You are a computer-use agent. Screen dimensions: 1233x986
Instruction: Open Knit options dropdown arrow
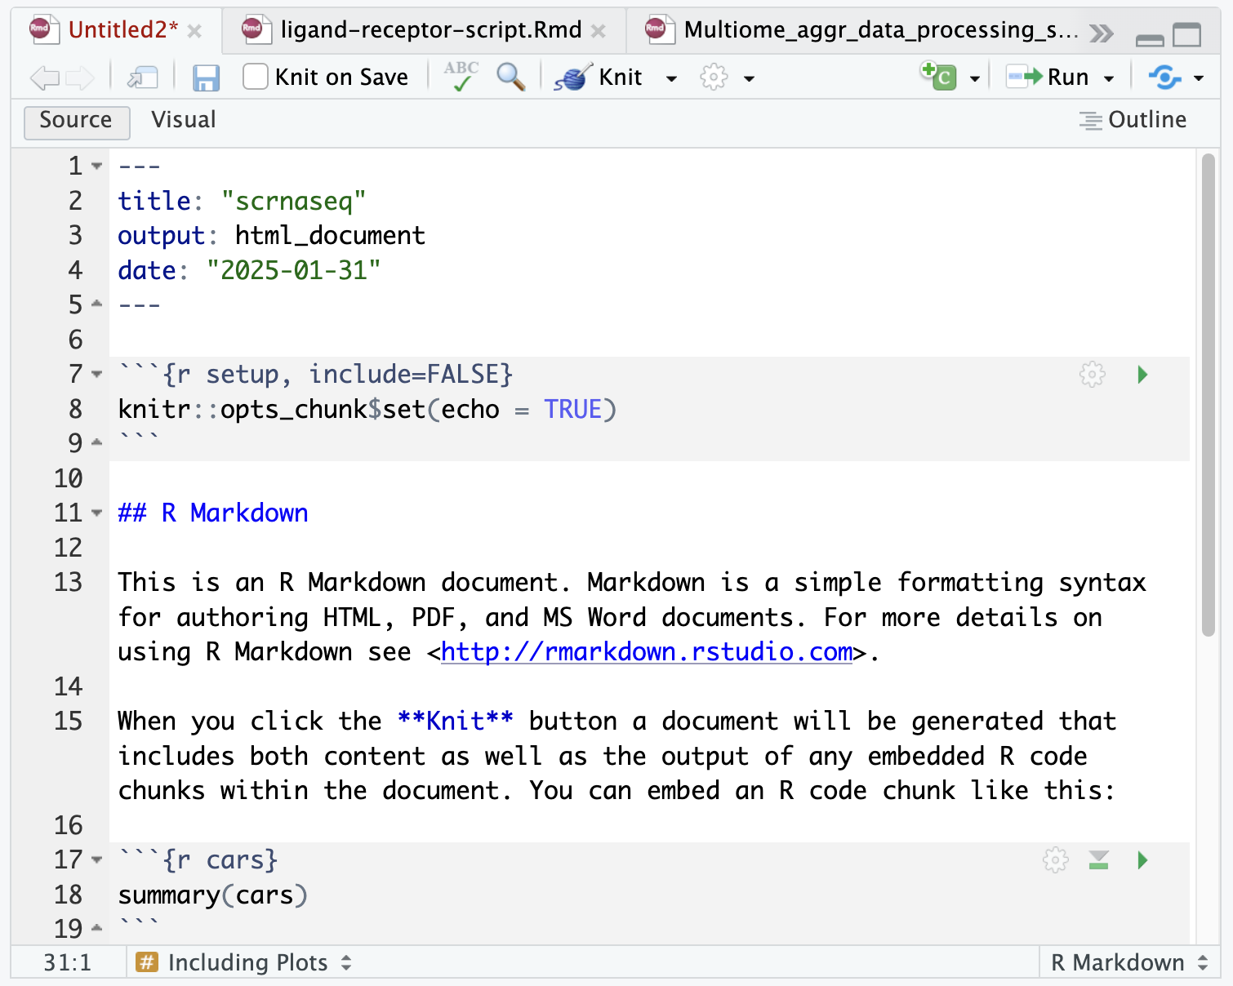click(672, 79)
